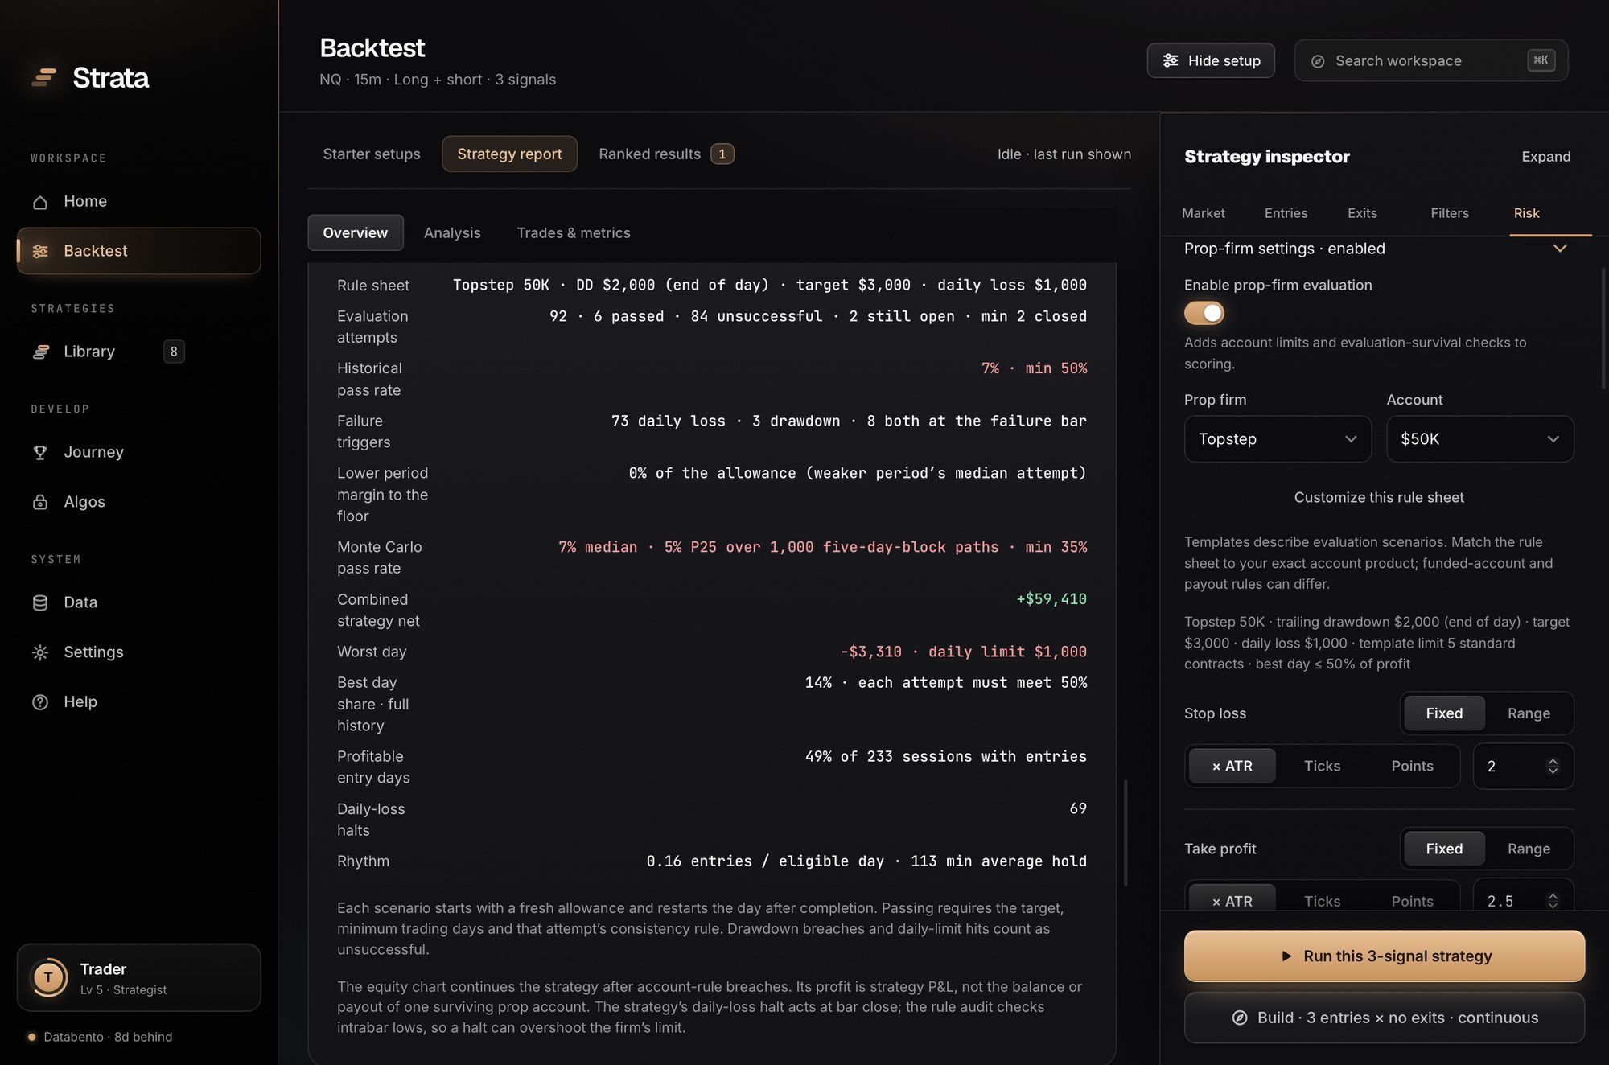The height and width of the screenshot is (1065, 1609).
Task: Click the sliders icon on Hide setup
Action: point(1171,60)
